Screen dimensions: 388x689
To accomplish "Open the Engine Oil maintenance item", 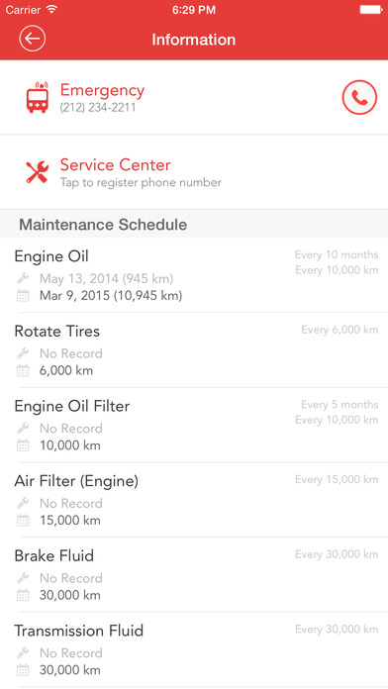I will 194,275.
